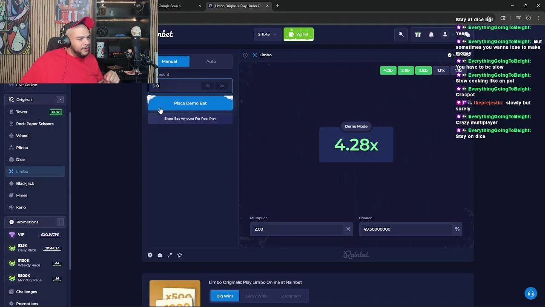The height and width of the screenshot is (307, 545).
Task: Switch to Manual betting mode
Action: [169, 61]
